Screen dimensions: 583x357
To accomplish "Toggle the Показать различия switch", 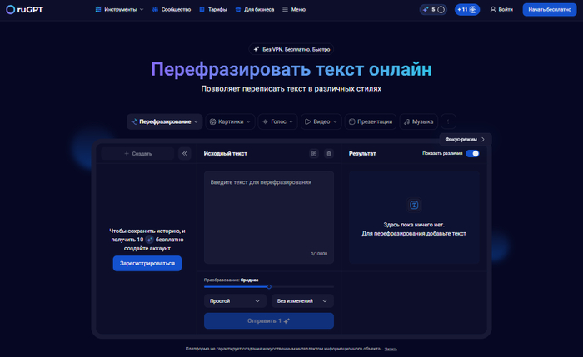I will (472, 154).
